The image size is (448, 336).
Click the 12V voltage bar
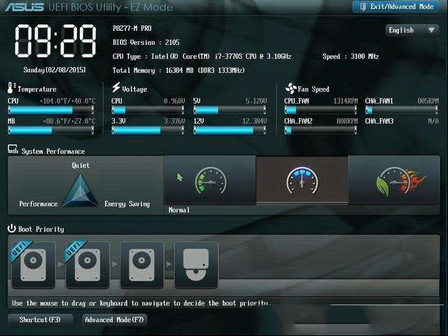click(230, 130)
